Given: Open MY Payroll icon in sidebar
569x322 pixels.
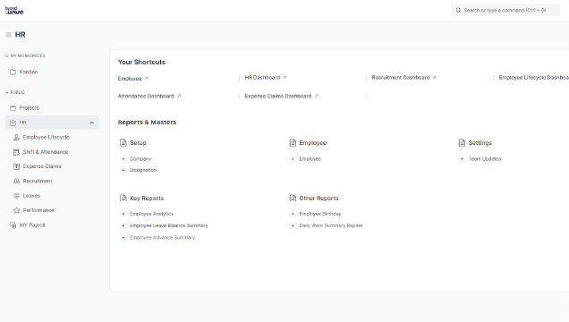Looking at the screenshot, I should [13, 225].
